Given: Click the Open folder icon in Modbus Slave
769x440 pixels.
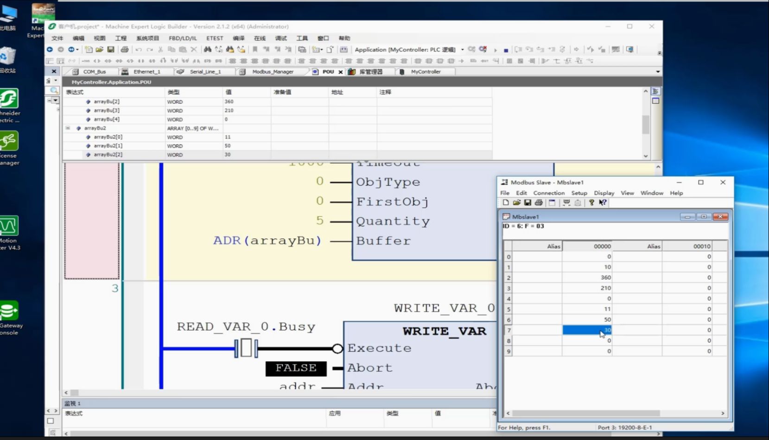Looking at the screenshot, I should [x=516, y=203].
